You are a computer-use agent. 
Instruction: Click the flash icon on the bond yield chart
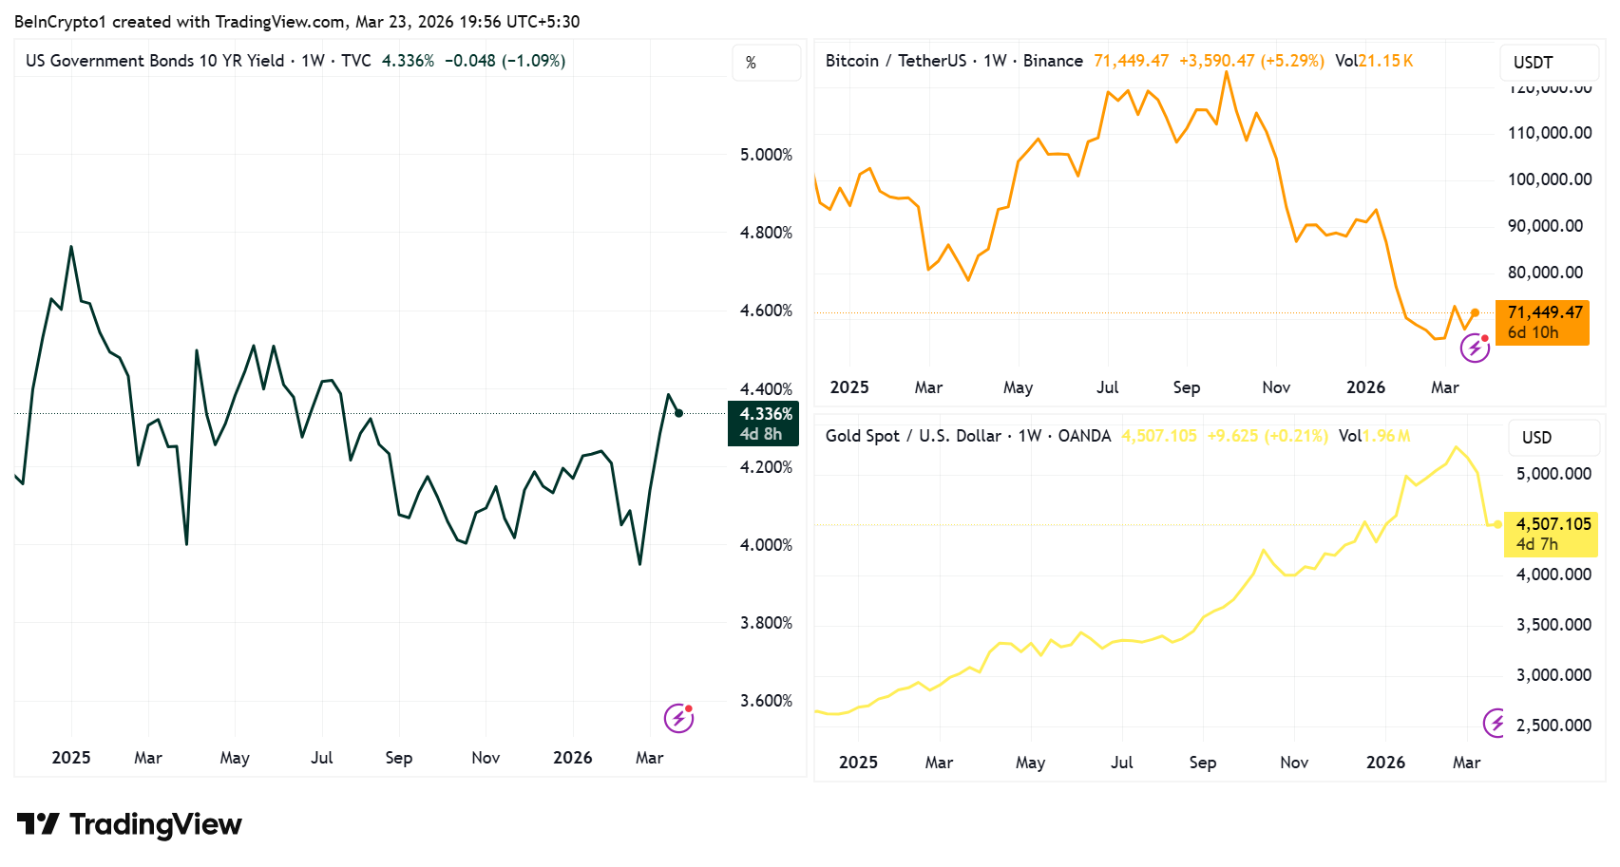(x=678, y=719)
